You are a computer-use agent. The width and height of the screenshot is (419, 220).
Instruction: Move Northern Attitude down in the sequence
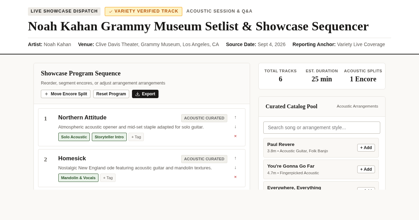pyautogui.click(x=235, y=127)
